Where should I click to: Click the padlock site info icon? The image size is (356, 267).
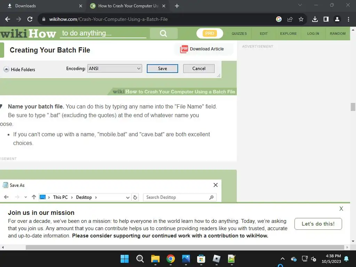[43, 19]
